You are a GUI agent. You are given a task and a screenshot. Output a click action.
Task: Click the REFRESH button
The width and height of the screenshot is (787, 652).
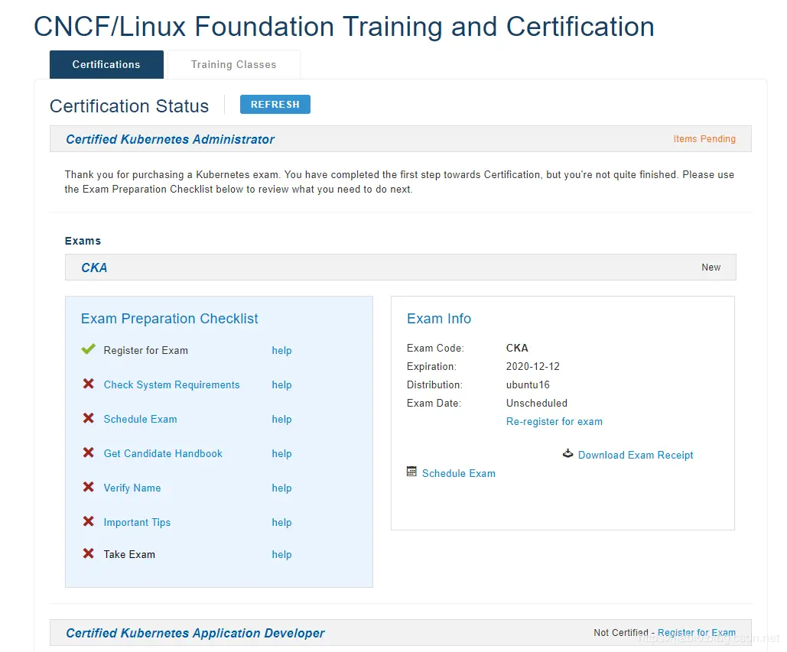[x=275, y=104]
